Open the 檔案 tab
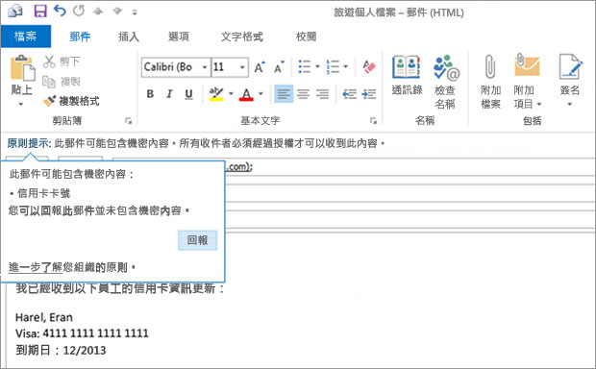This screenshot has height=369, width=596. pyautogui.click(x=25, y=37)
